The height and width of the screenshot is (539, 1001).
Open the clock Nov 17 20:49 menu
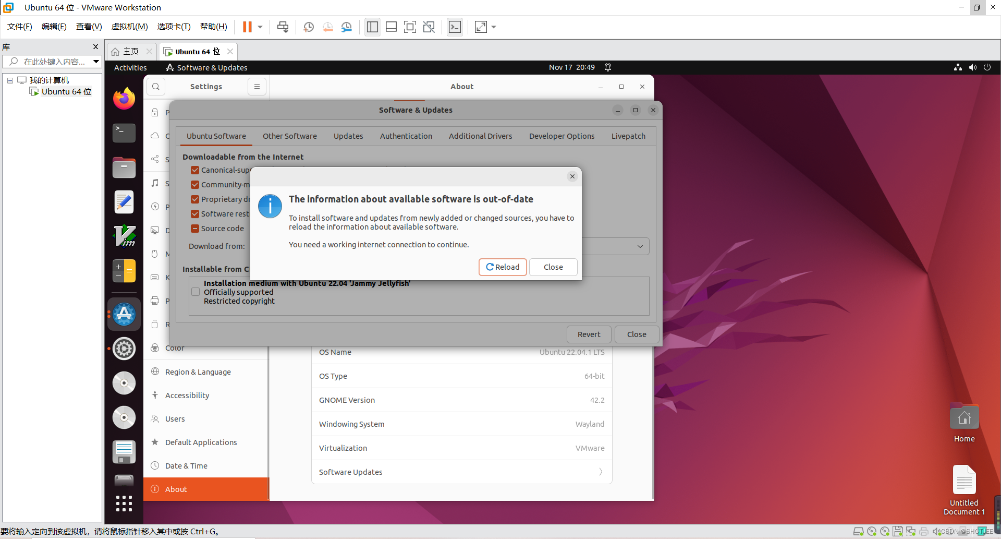[x=572, y=67]
